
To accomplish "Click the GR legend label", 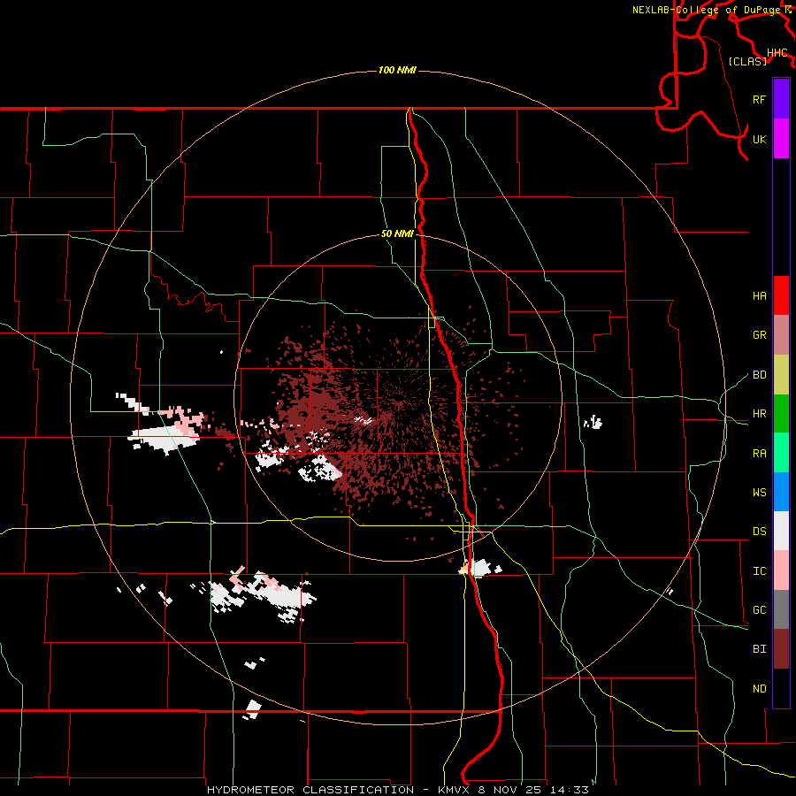I will pyautogui.click(x=759, y=335).
